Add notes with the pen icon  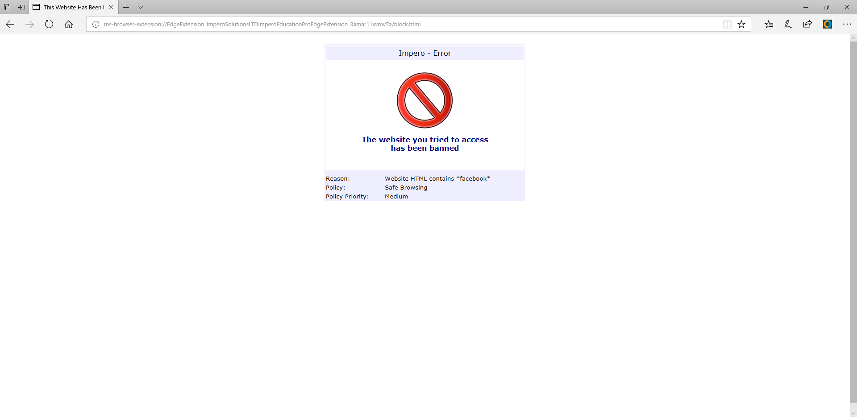pyautogui.click(x=788, y=25)
